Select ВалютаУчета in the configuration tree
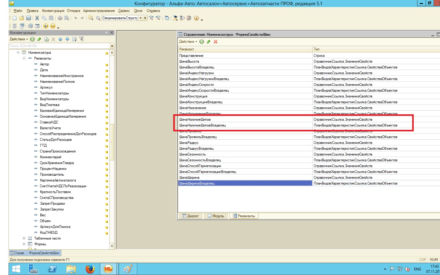Image resolution: width=440 pixels, height=275 pixels. coord(50,128)
